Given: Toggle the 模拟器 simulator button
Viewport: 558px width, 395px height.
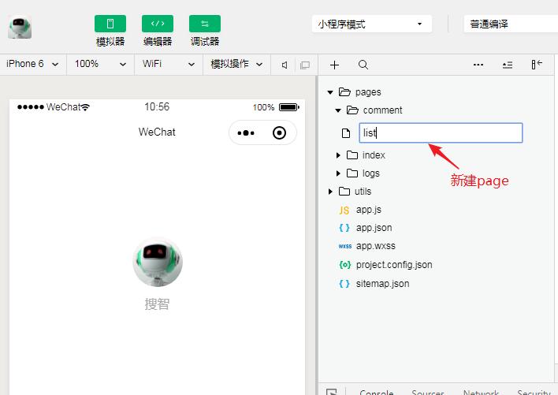Looking at the screenshot, I should point(110,24).
